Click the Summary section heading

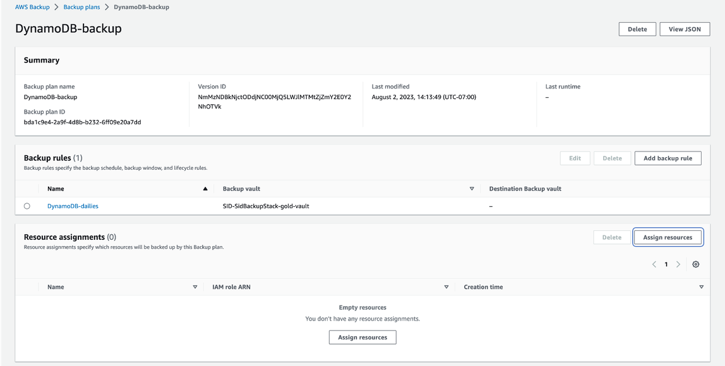tap(42, 60)
